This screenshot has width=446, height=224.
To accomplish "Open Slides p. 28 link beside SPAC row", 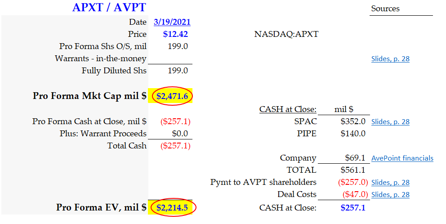I will (390, 122).
